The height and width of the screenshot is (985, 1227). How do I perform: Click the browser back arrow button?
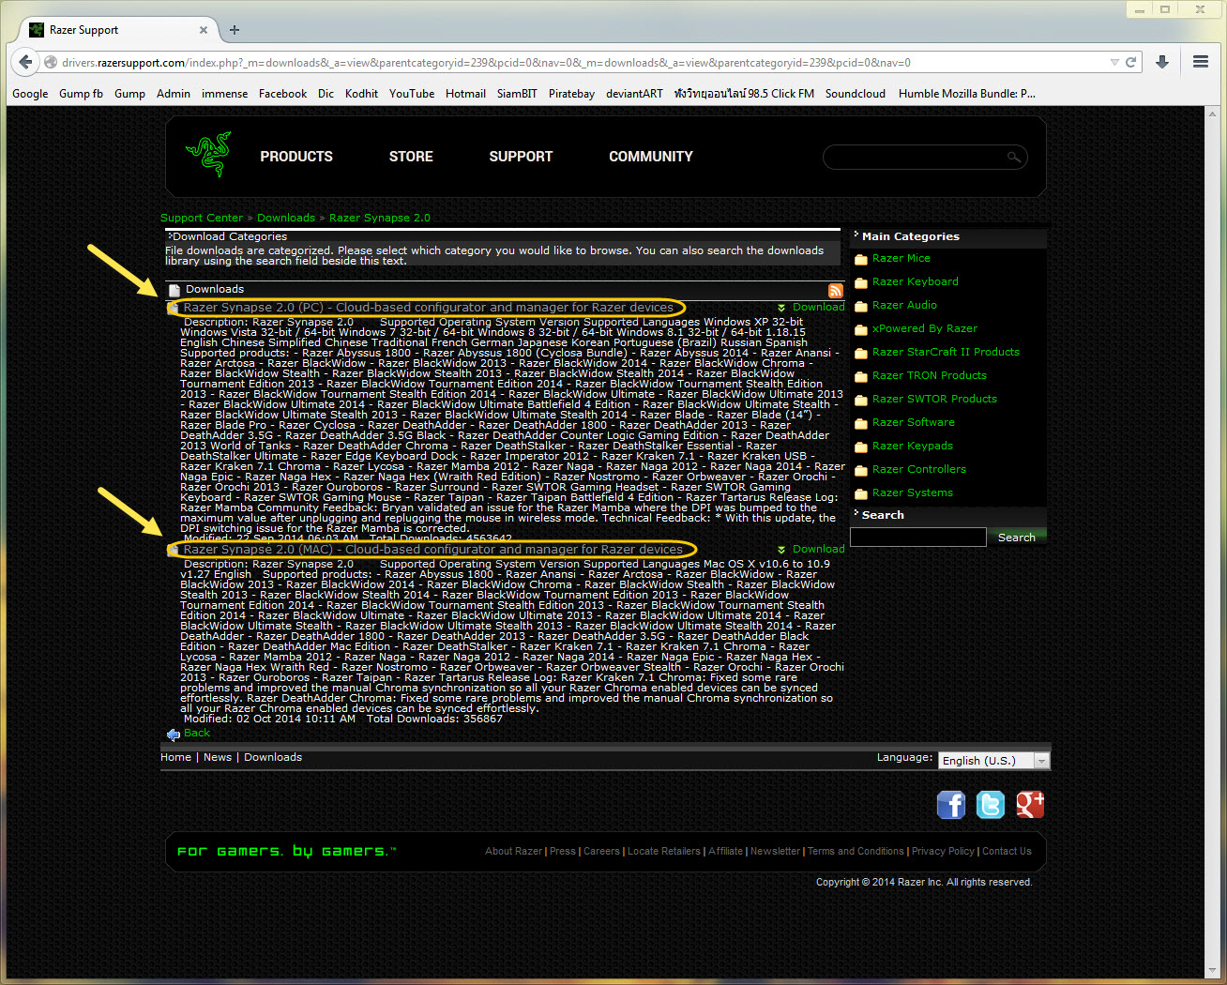tap(25, 63)
